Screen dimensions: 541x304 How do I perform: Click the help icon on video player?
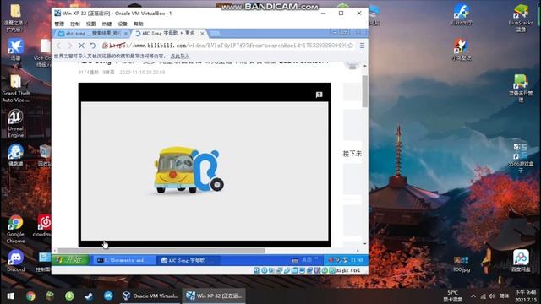coord(320,95)
